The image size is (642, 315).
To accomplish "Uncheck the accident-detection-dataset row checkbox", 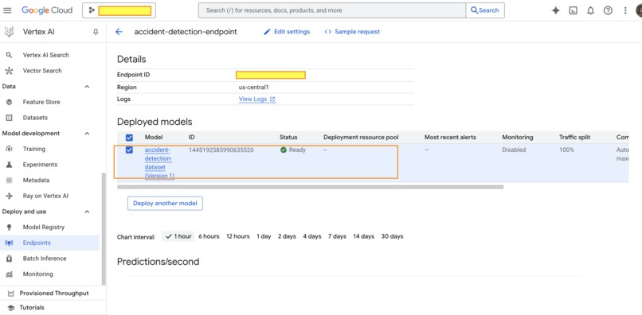I will coord(129,150).
